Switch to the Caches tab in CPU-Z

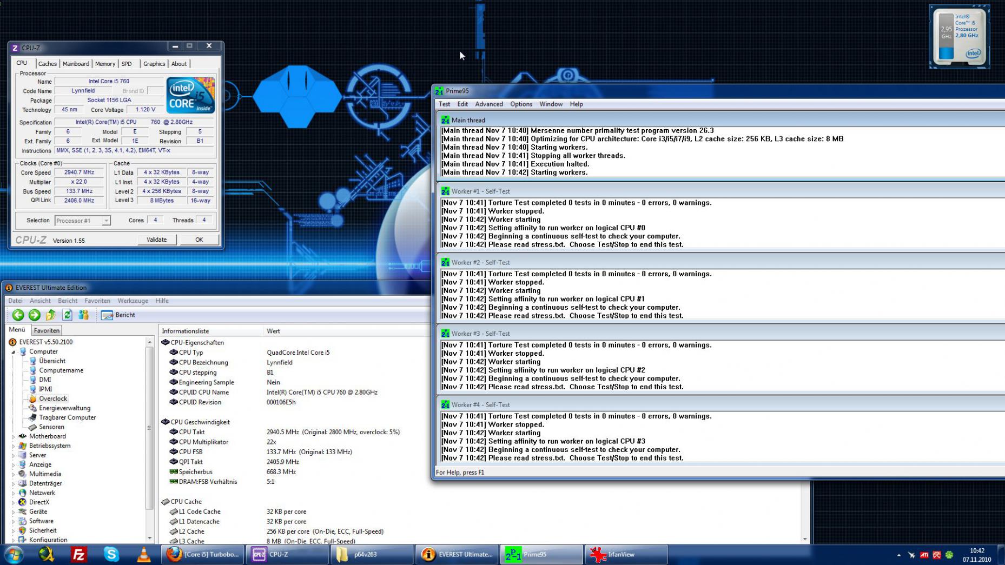tap(48, 64)
